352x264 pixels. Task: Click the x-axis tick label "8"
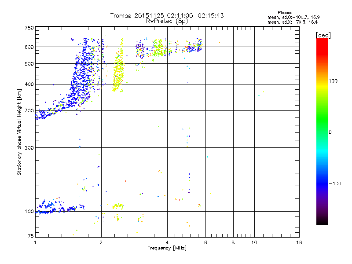(x=233, y=242)
